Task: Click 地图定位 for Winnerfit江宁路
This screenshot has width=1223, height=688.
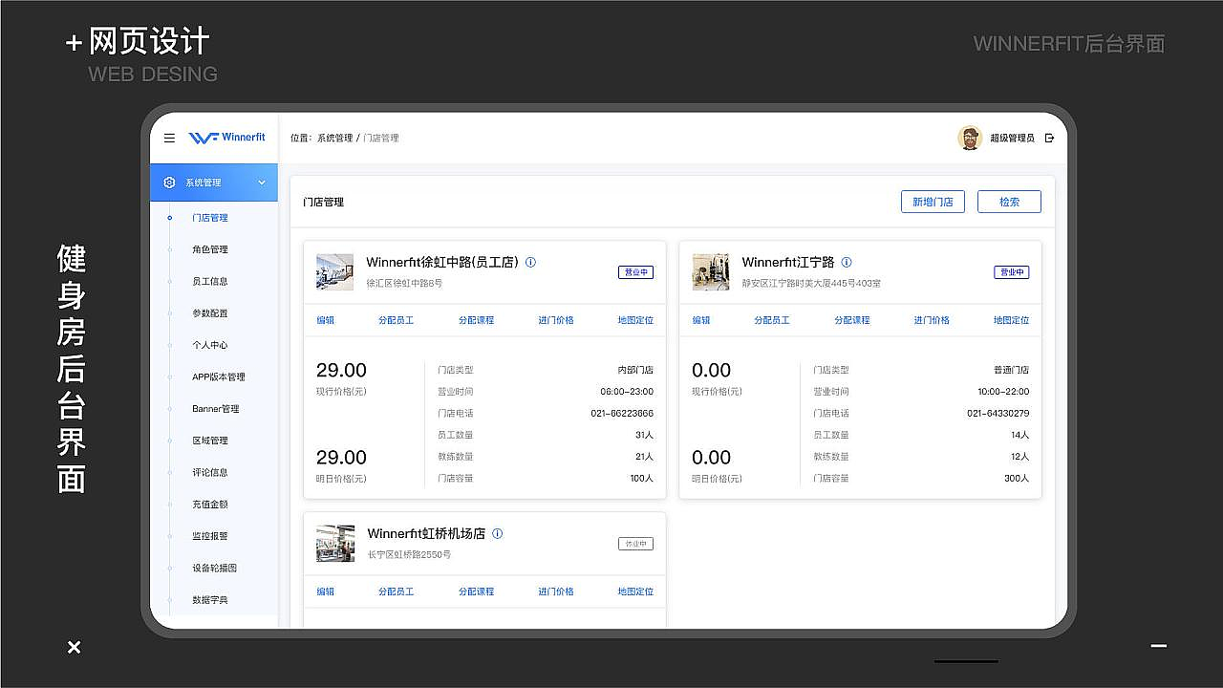Action: [x=1011, y=320]
